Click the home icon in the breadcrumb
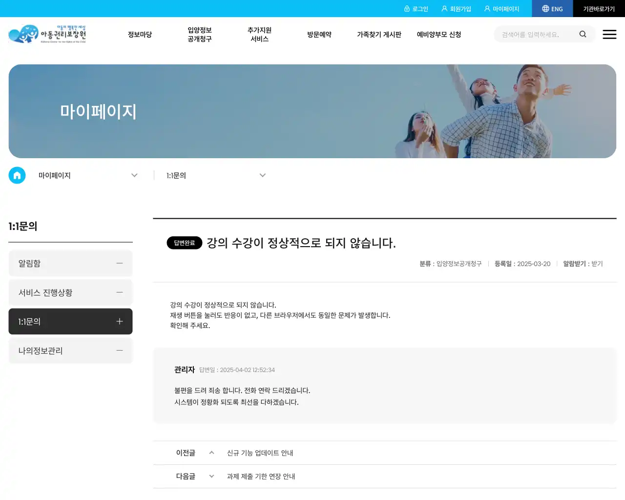Image resolution: width=625 pixels, height=500 pixels. 17,175
